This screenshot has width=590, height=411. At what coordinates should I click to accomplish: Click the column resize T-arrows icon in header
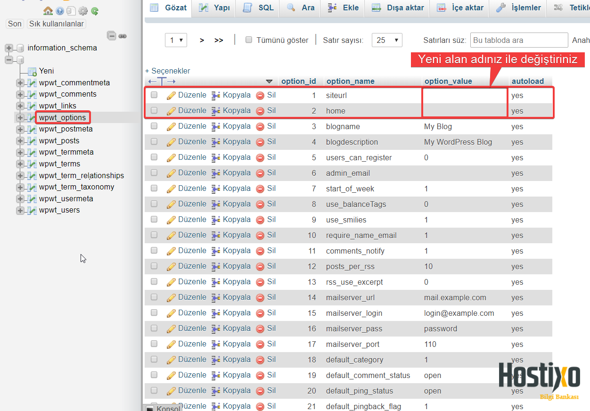click(162, 82)
